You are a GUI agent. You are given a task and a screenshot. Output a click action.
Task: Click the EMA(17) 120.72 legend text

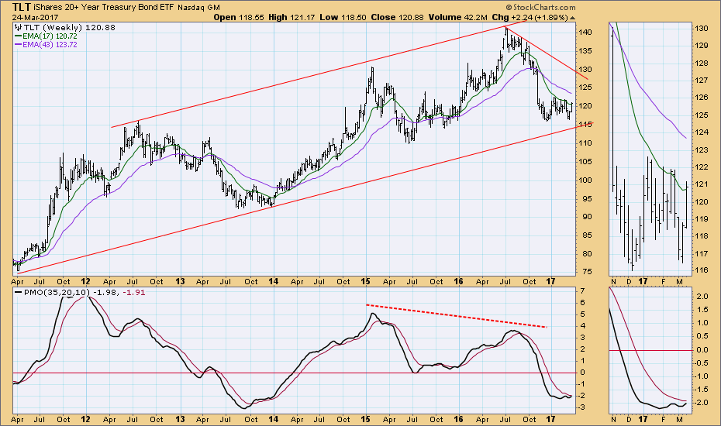click(50, 36)
